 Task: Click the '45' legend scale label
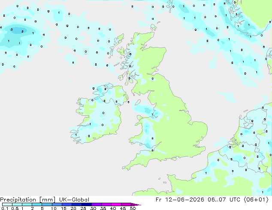[x=123, y=208]
